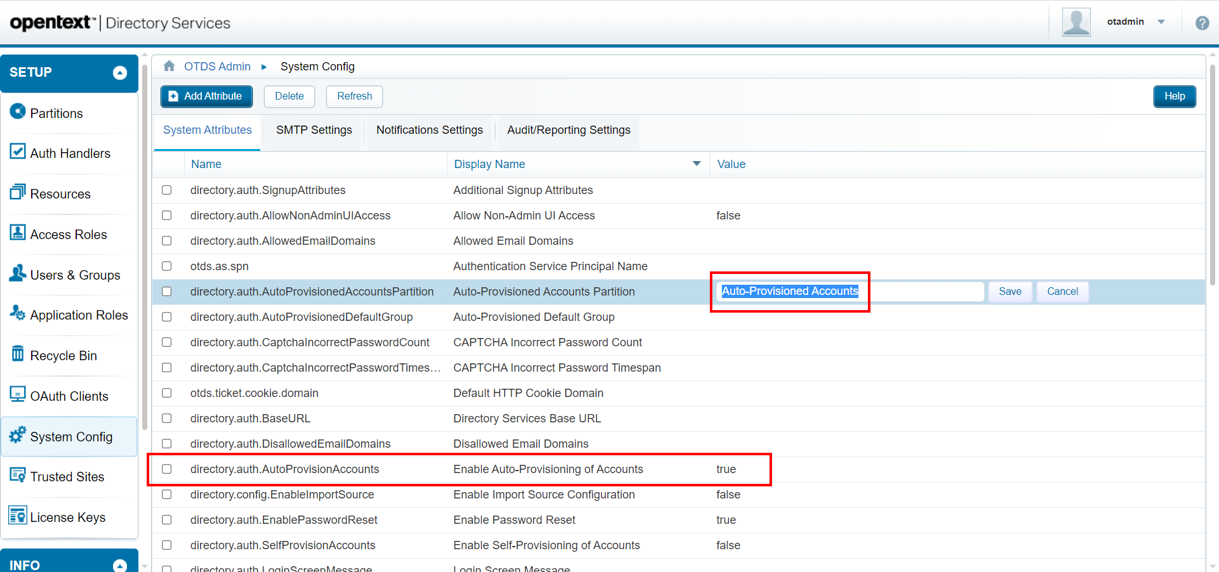1219x572 pixels.
Task: Select the otds.as.spn row checkbox
Action: (167, 266)
